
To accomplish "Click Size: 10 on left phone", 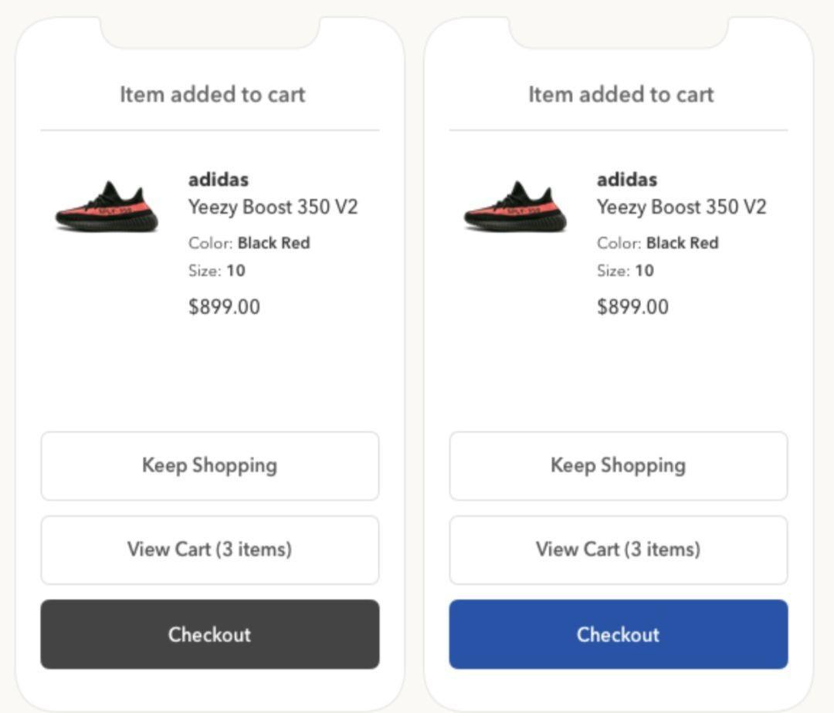I will click(x=216, y=270).
